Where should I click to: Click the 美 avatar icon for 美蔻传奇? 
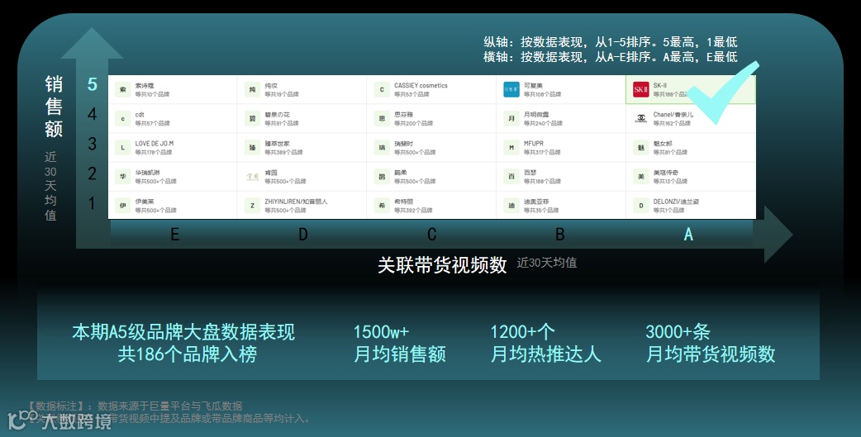[x=641, y=177]
